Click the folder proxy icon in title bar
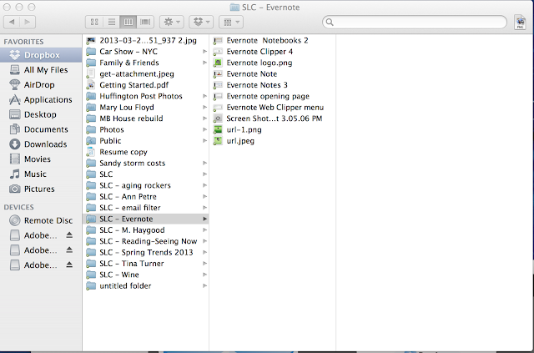The width and height of the screenshot is (534, 353). pos(234,8)
